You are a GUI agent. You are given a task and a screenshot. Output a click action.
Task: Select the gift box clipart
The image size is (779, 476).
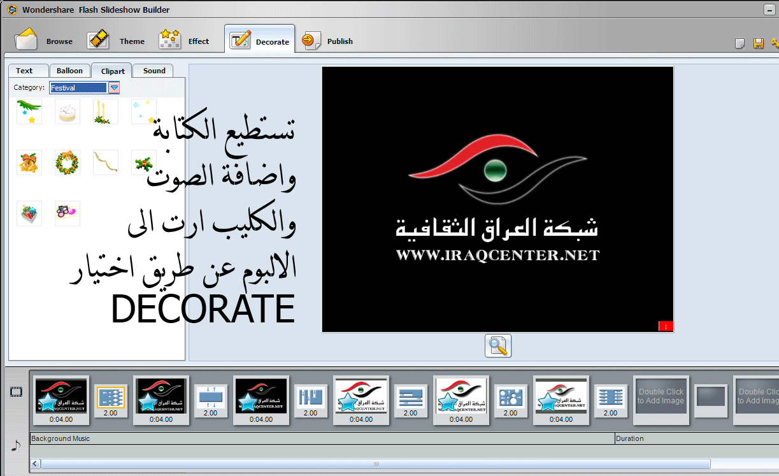click(x=29, y=213)
